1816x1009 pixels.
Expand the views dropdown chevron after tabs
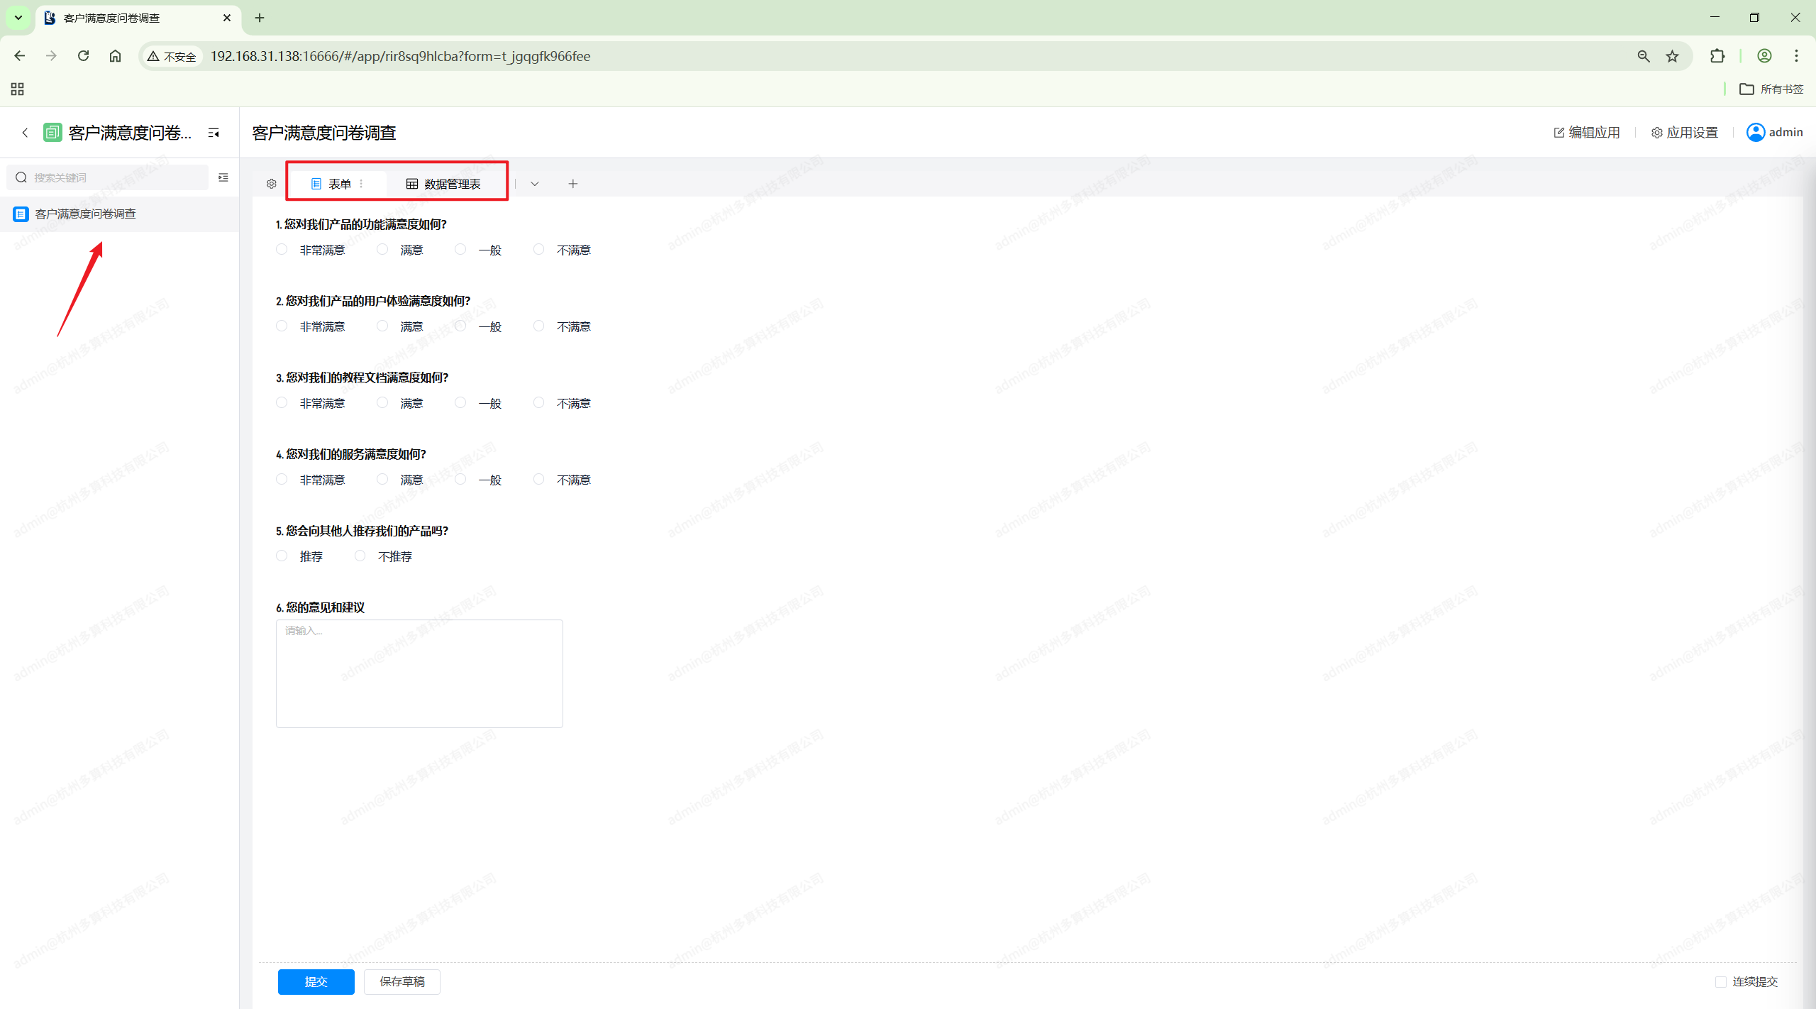pos(535,184)
